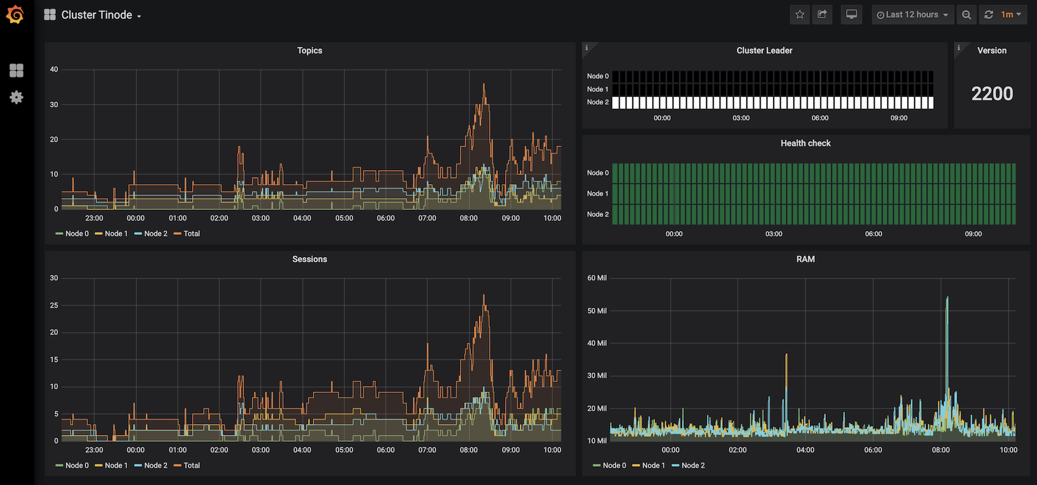Star this dashboard as favorite
This screenshot has height=485, width=1037.
coord(800,15)
